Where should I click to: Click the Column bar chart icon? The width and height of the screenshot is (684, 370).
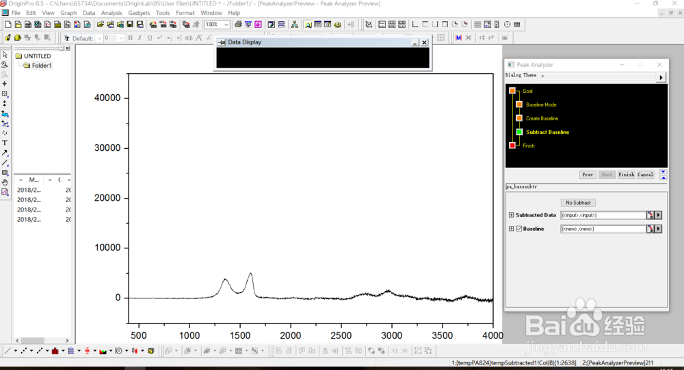[55, 351]
